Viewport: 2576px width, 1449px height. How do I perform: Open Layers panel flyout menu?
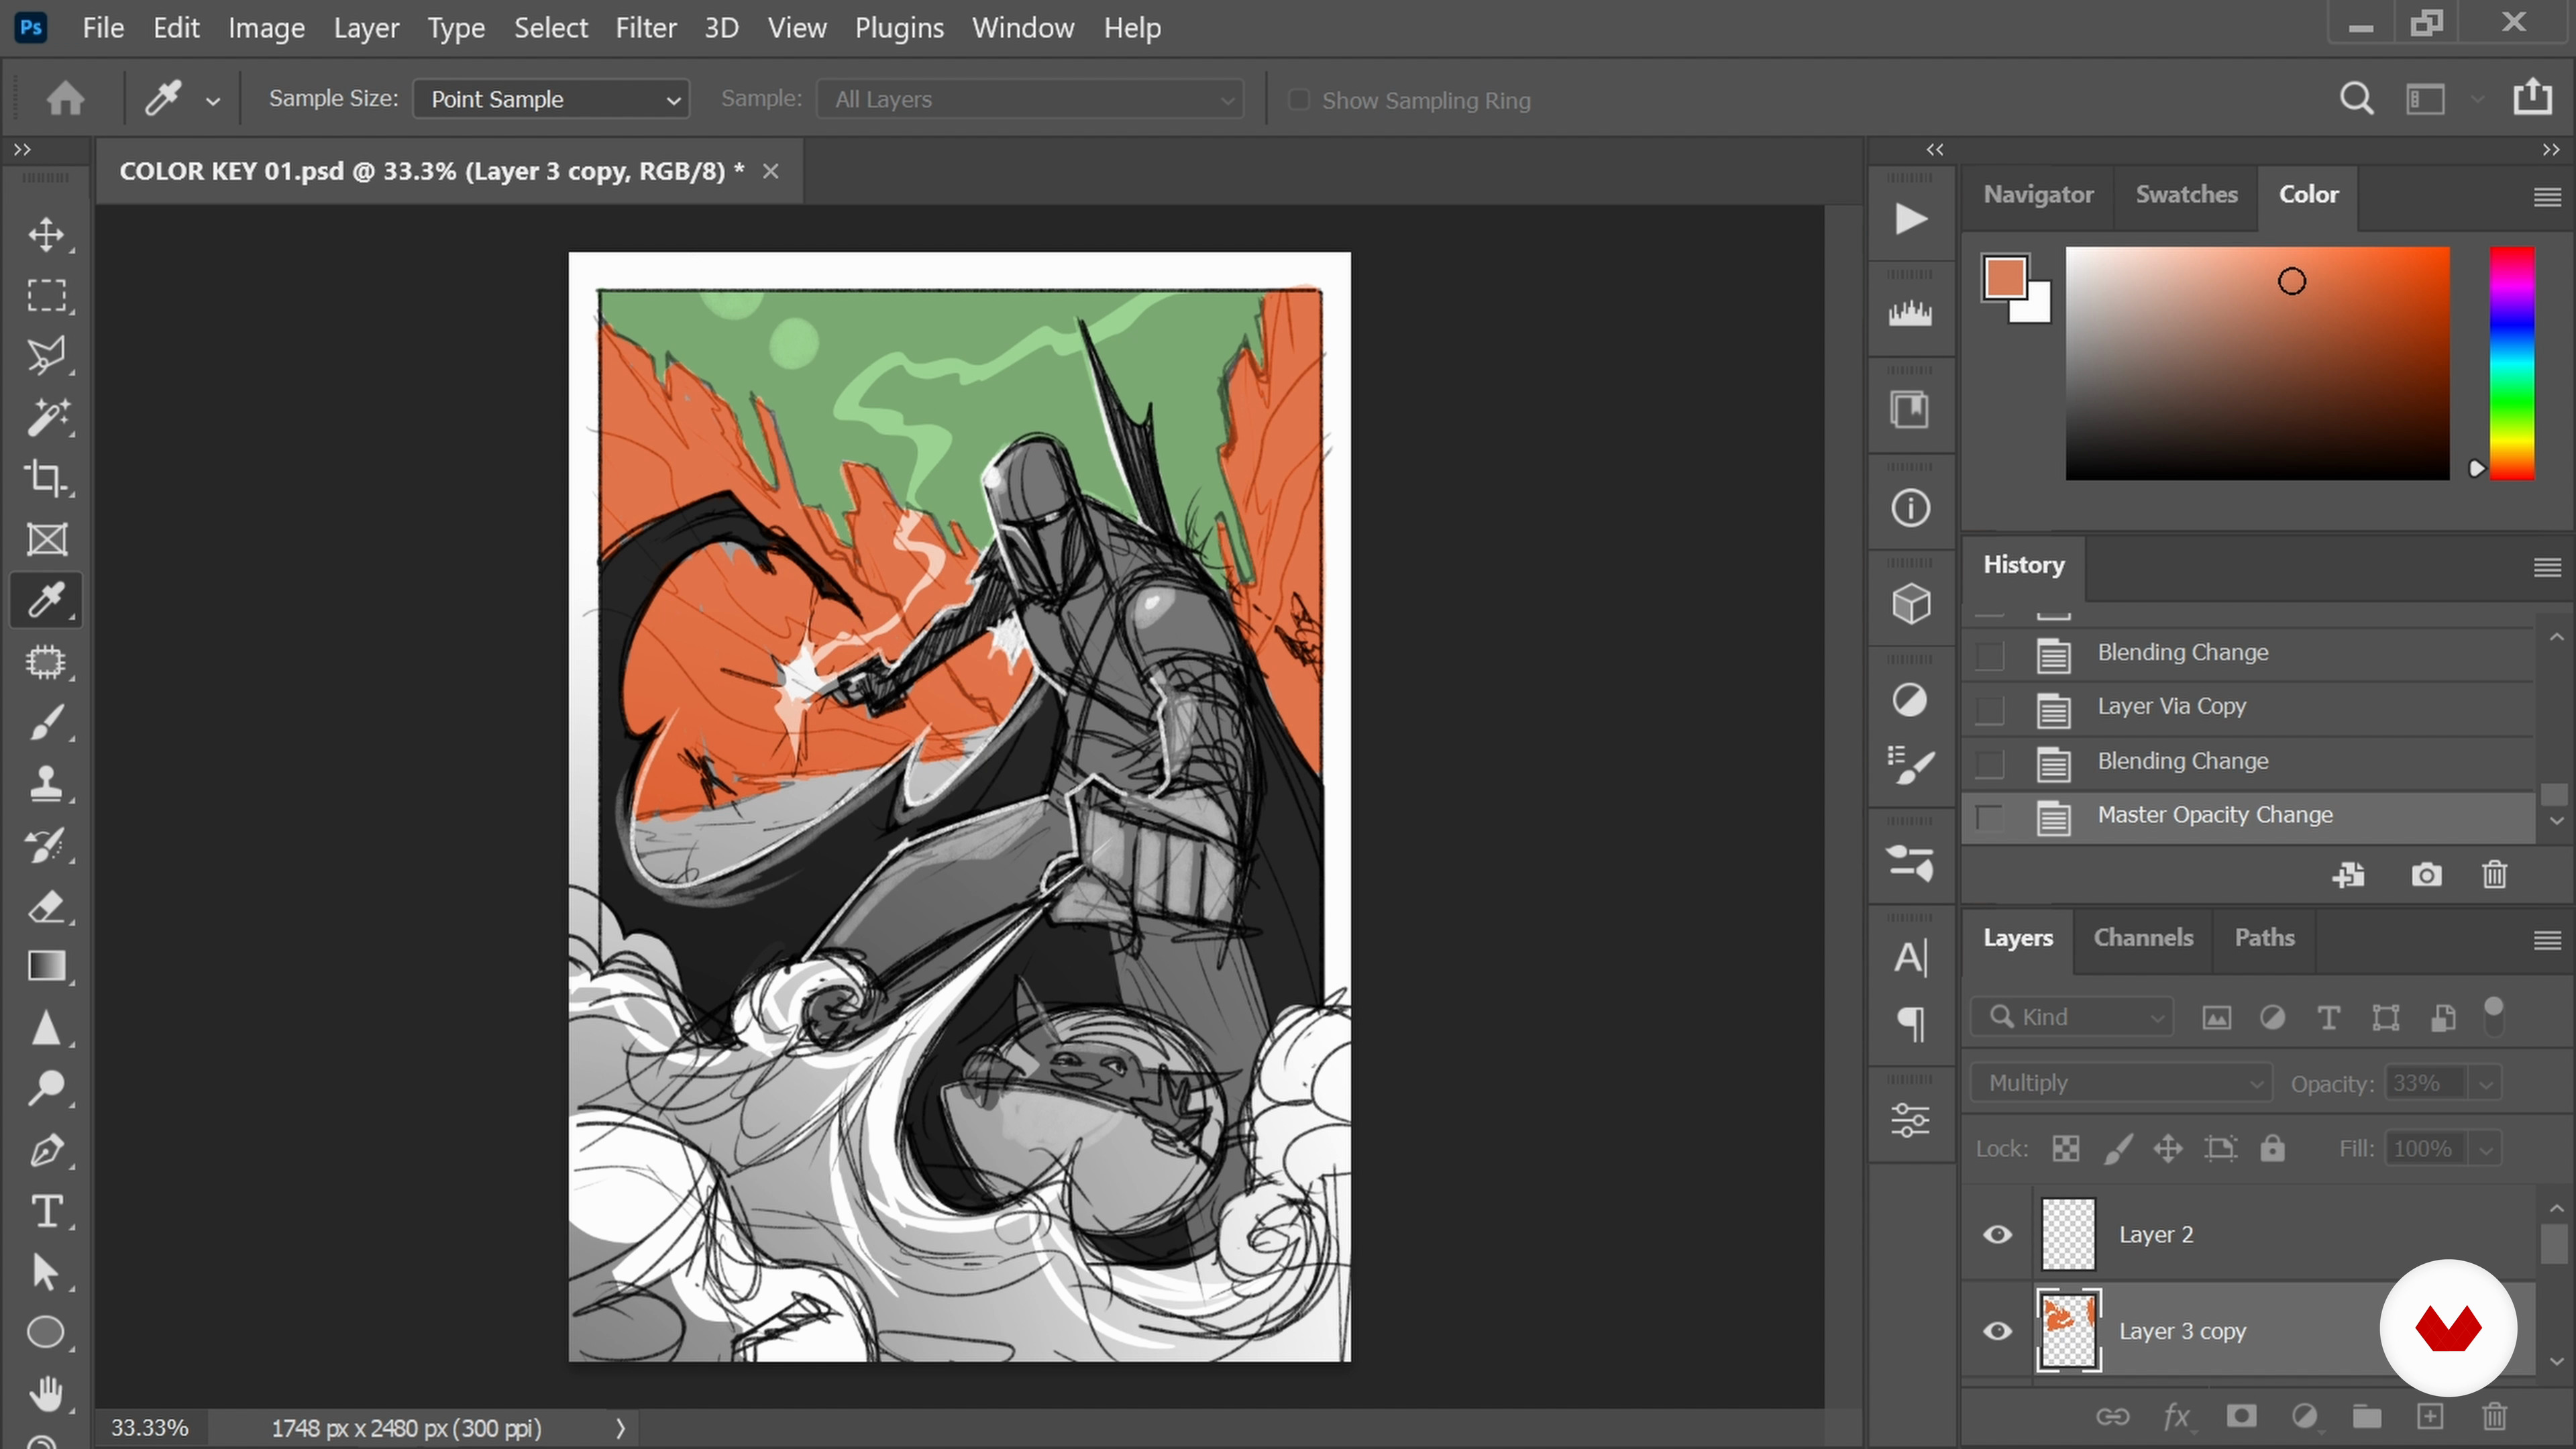2547,940
